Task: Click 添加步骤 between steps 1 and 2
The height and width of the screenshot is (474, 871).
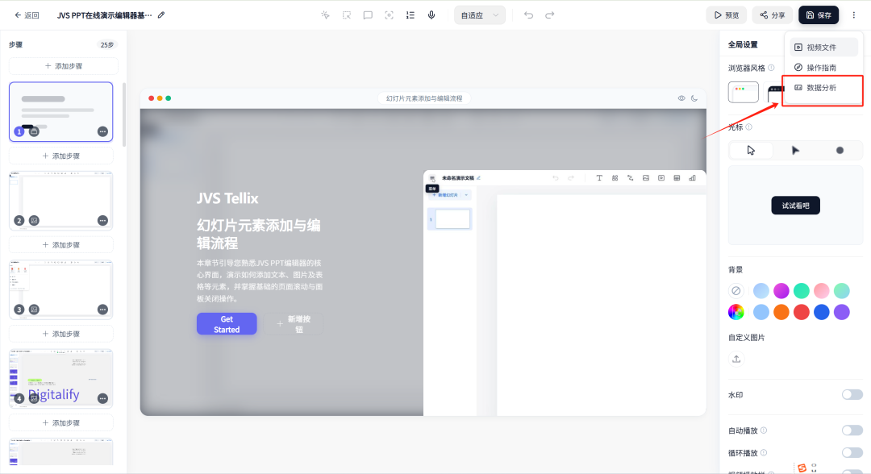Action: pyautogui.click(x=61, y=156)
